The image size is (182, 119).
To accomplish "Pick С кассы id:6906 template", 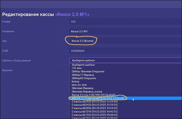I will (126, 108).
